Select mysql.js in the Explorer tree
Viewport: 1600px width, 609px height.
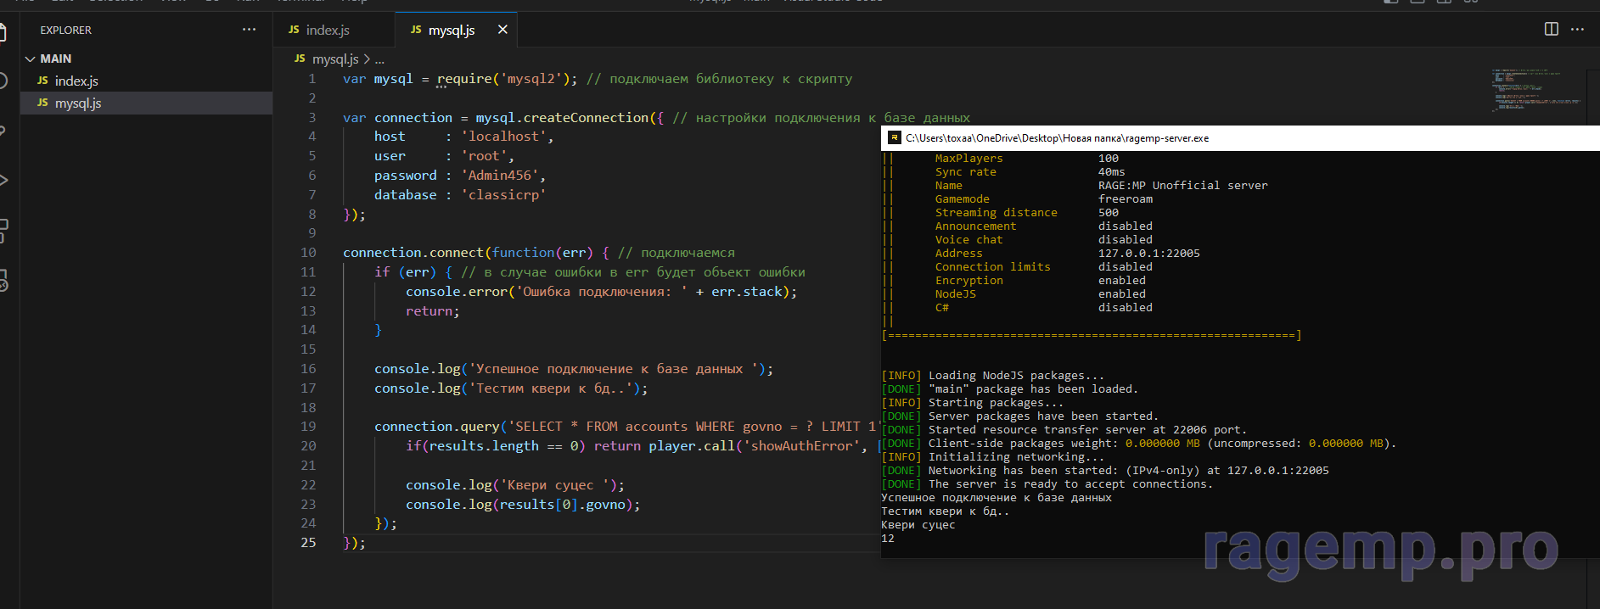coord(78,103)
